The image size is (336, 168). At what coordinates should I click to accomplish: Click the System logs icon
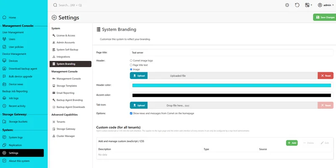click(4, 137)
